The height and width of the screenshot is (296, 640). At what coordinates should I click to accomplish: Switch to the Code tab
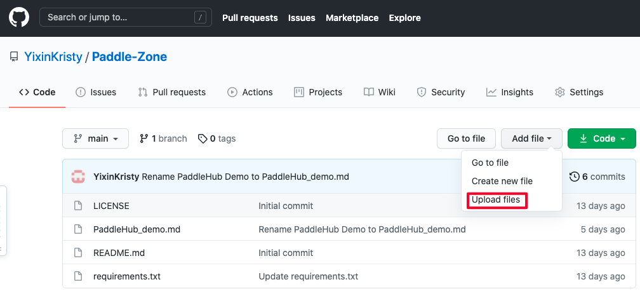pos(37,92)
